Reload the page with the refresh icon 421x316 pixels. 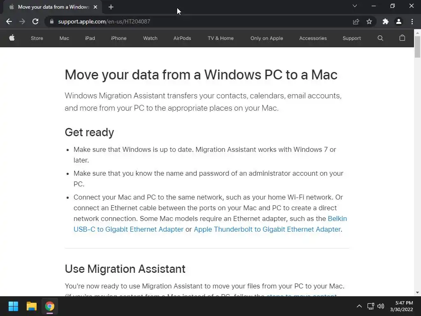pyautogui.click(x=35, y=21)
